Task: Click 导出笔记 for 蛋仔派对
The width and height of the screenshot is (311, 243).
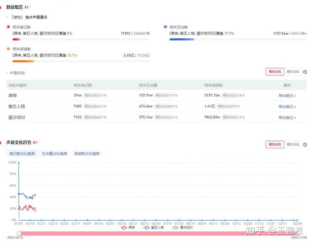Action: click(287, 117)
